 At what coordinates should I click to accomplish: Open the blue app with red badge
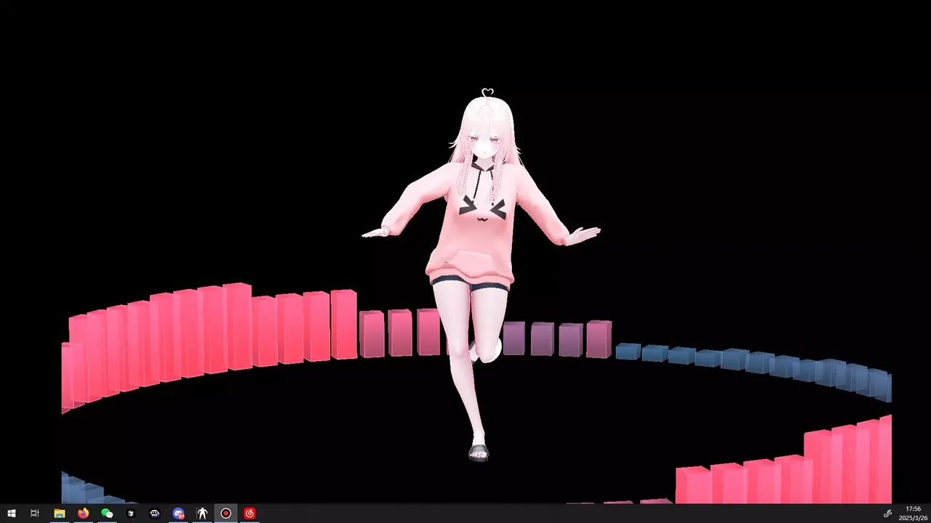178,514
